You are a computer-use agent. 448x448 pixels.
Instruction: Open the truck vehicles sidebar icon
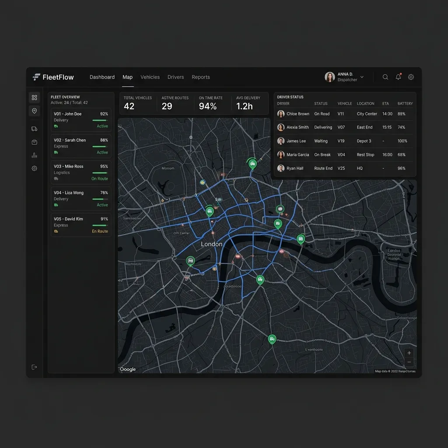34,129
